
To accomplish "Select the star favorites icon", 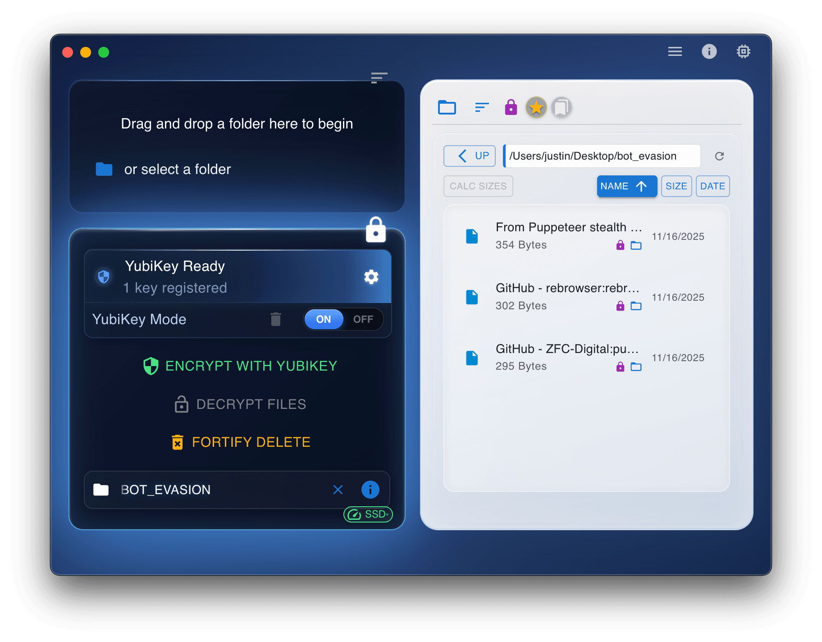I will click(536, 107).
